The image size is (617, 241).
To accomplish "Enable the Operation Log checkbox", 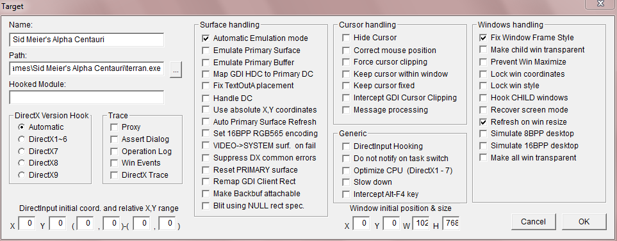I will click(x=114, y=152).
